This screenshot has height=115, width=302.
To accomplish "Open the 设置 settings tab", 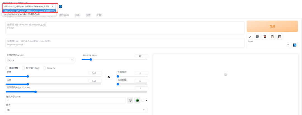I will (88, 15).
